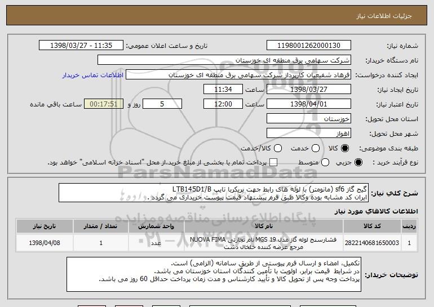Screen dimensions: 434x307
Task: Select the کالا radio button
Action: 345,148
